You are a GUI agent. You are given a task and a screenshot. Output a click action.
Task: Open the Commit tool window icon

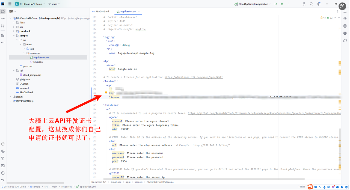coord(3,19)
